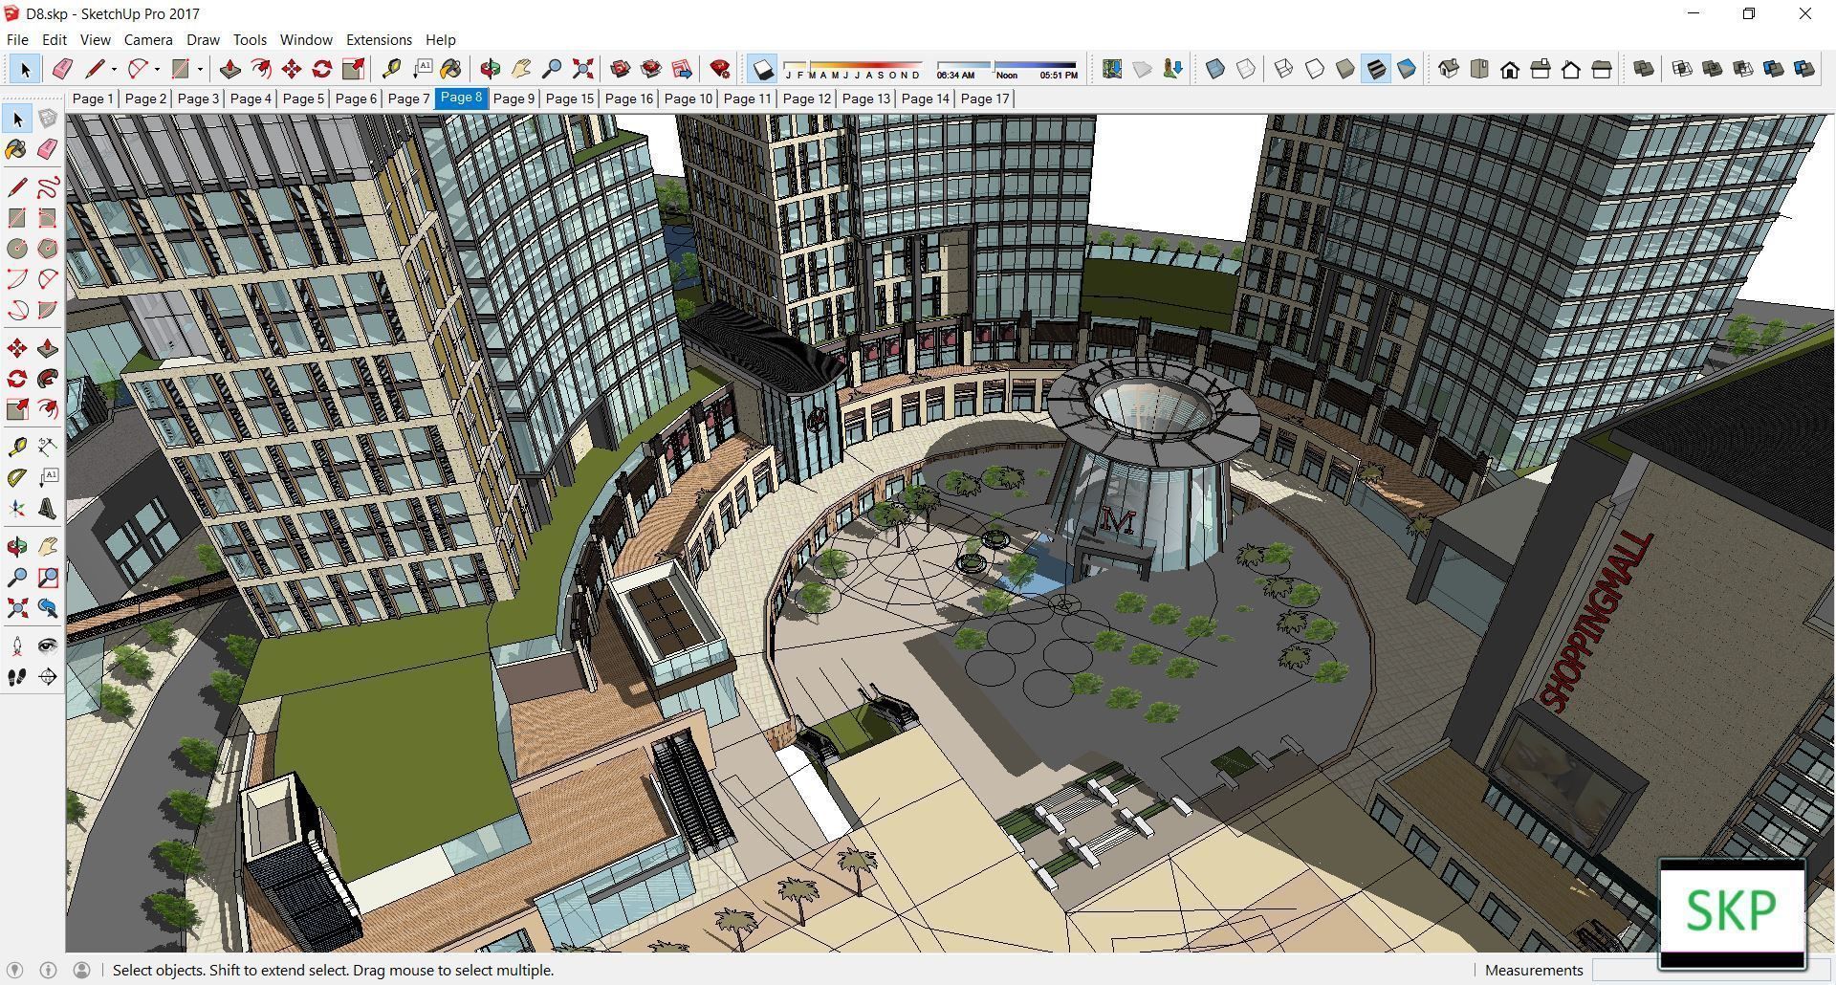Activate the Walk footprints tool
Image resolution: width=1836 pixels, height=985 pixels.
tap(17, 676)
